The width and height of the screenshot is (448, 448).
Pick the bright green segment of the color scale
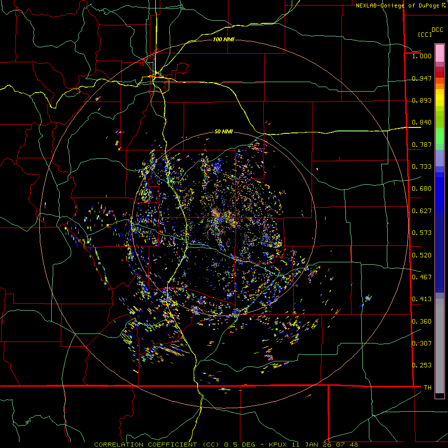click(x=440, y=136)
